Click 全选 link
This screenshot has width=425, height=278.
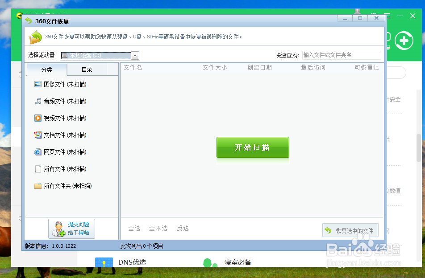[x=134, y=228]
